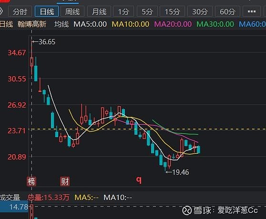Open more intervals with the ellipsis button
The width and height of the screenshot is (266, 219).
coord(252,11)
